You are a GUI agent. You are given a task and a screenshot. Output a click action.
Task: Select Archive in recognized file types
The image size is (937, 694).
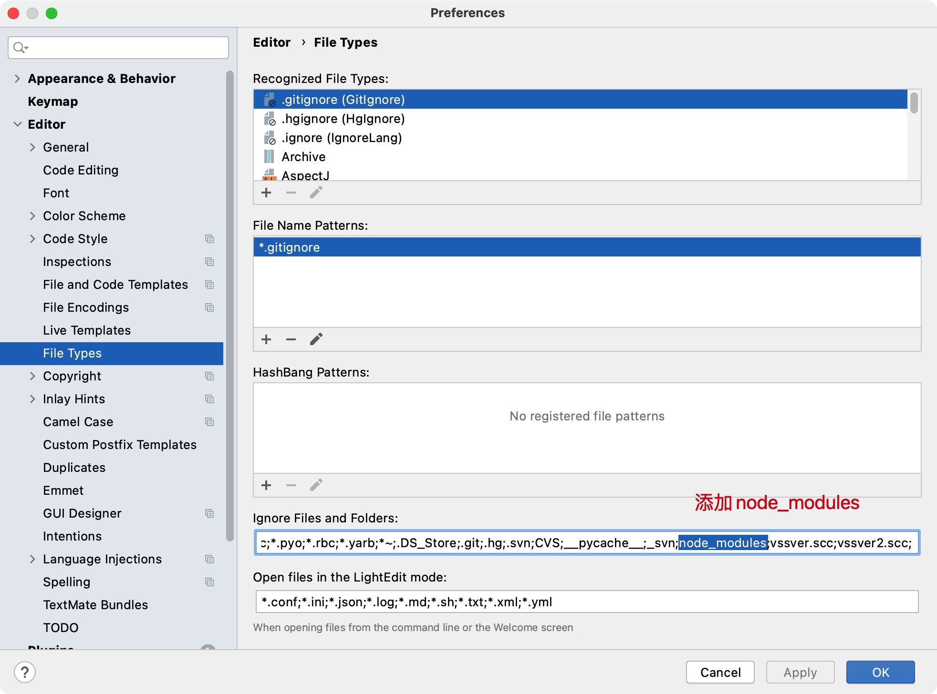pos(303,157)
